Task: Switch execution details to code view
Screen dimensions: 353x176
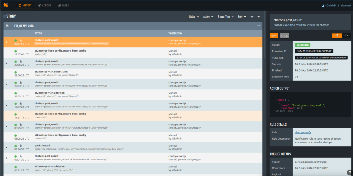Action: tap(346, 35)
